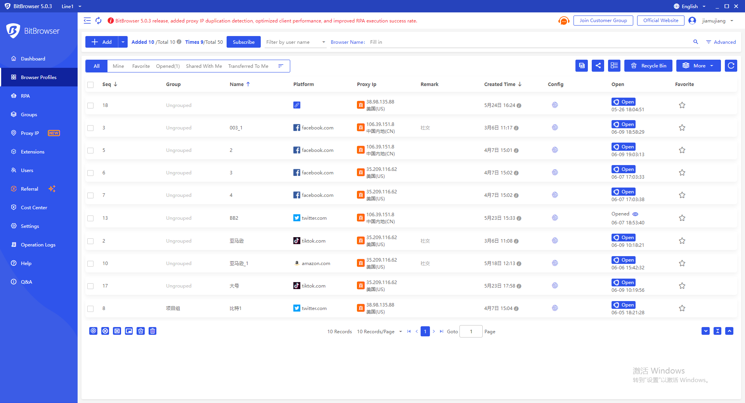Tick the checkbox for the BB2 twitter profile
The height and width of the screenshot is (403, 745).
click(90, 218)
